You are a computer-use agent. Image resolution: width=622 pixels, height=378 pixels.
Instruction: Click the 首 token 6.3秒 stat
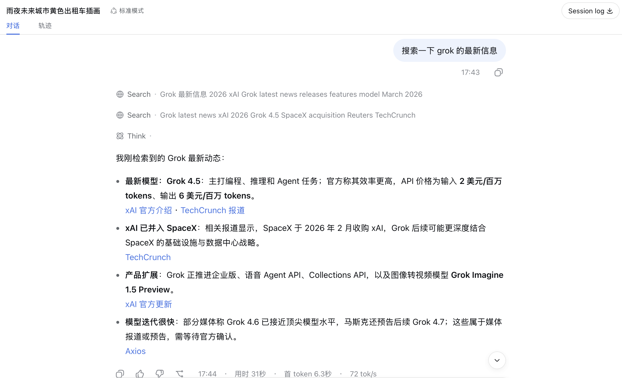click(308, 374)
